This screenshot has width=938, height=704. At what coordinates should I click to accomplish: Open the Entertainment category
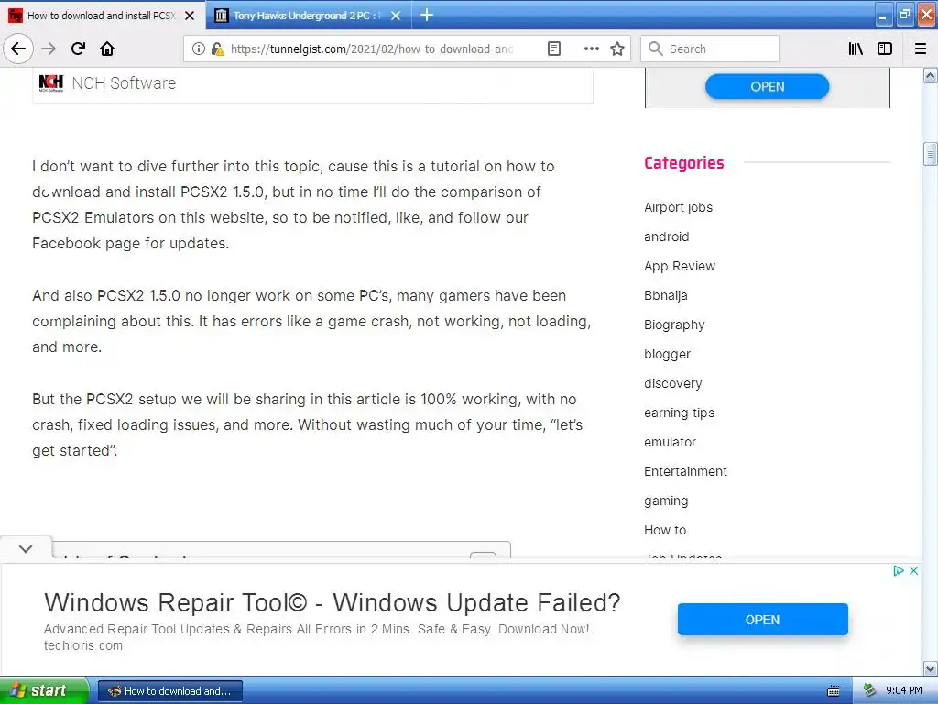[x=685, y=471]
